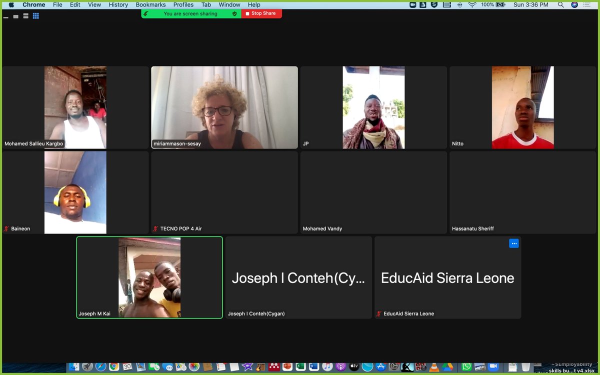Open the Bluetooth status menu
This screenshot has width=600, height=375.
tap(459, 4)
